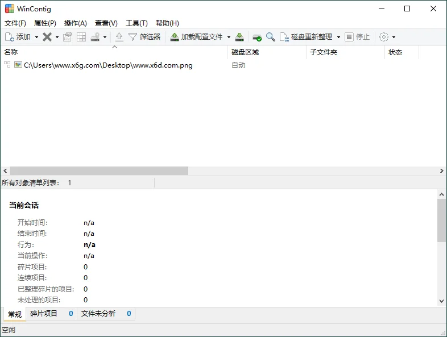Click the 当前会话 heading
This screenshot has height=337, width=447.
point(24,205)
